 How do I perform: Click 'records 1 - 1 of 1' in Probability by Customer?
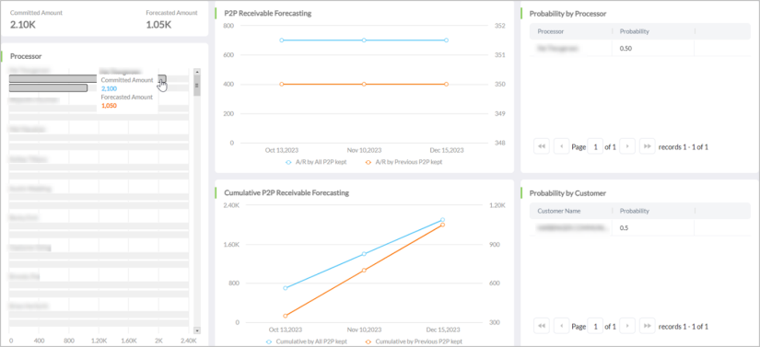tap(684, 326)
